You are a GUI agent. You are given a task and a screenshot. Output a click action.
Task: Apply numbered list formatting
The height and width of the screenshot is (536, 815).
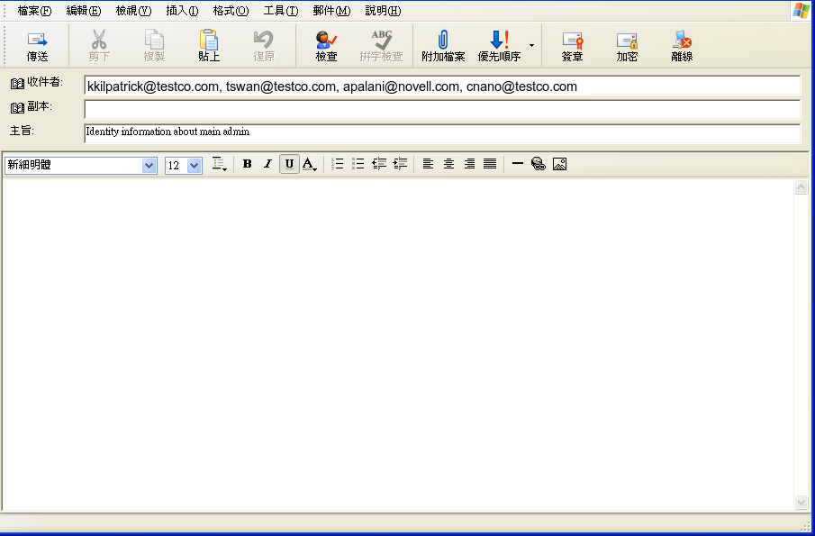pos(338,164)
